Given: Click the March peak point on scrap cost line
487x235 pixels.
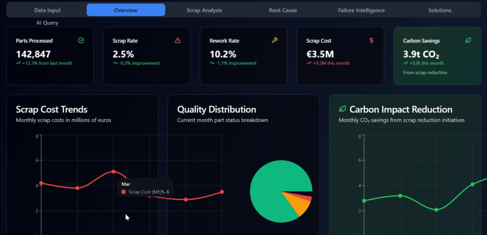Looking at the screenshot, I should (114, 171).
